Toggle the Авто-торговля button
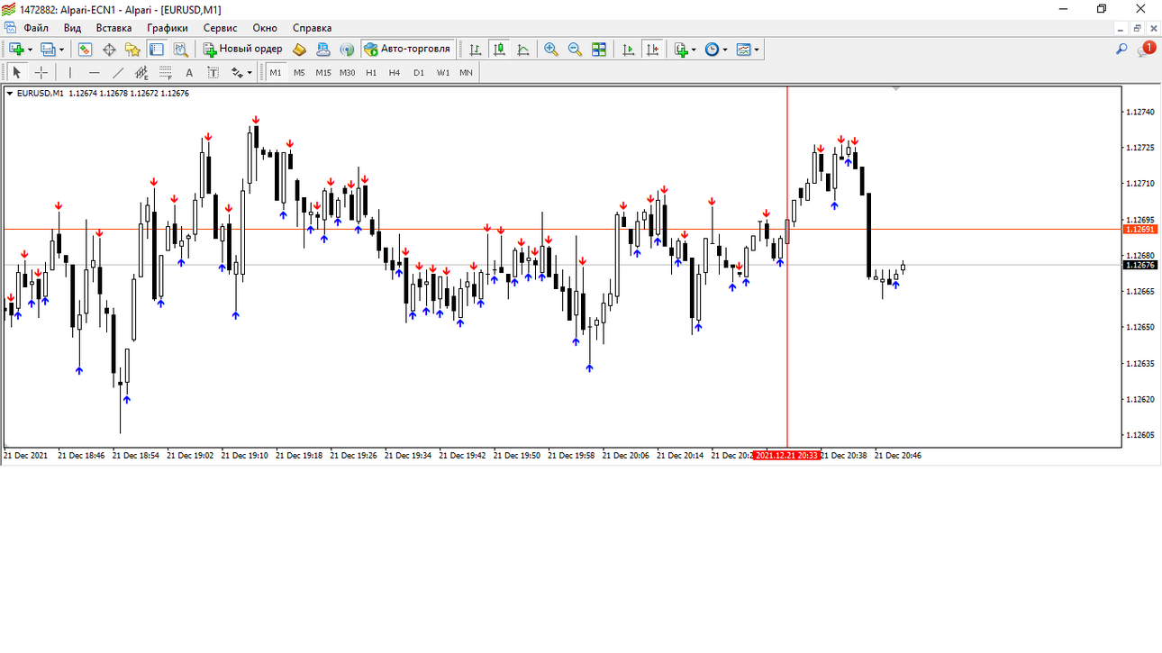 click(407, 50)
